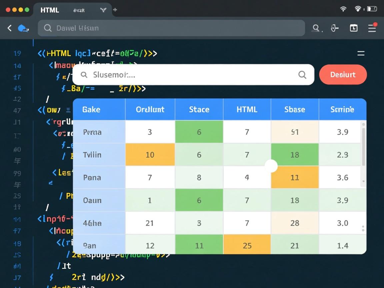Click the Orallunt column header
The width and height of the screenshot is (384, 288).
150,109
